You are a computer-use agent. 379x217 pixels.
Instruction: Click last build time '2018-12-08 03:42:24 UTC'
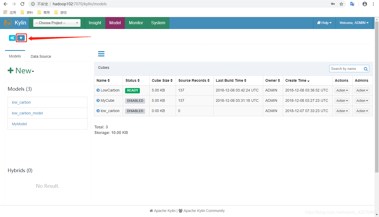(x=237, y=90)
